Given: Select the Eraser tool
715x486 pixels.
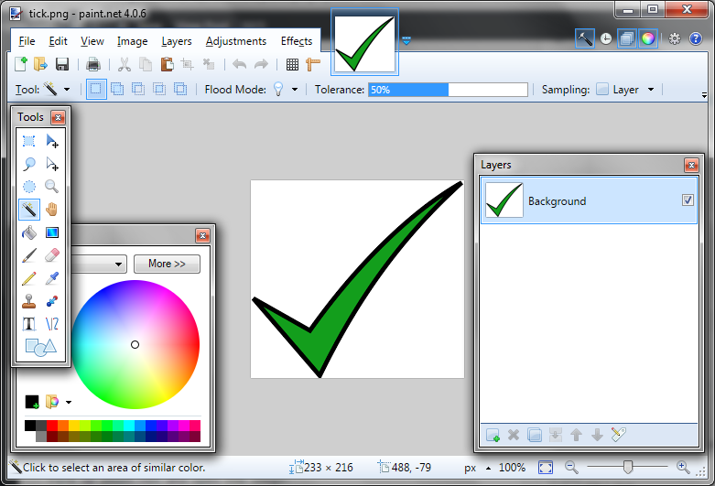Looking at the screenshot, I should [x=52, y=255].
